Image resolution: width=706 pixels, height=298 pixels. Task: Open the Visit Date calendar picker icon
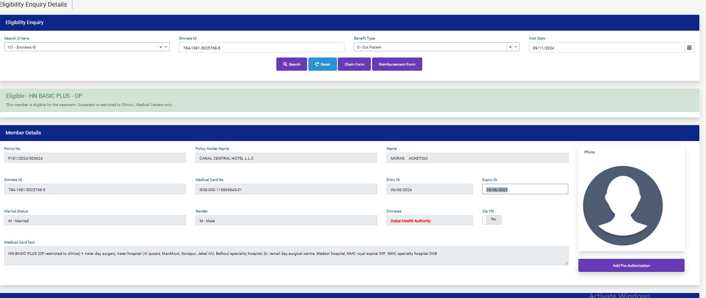click(689, 47)
